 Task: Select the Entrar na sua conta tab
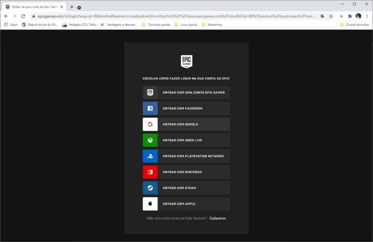point(34,7)
